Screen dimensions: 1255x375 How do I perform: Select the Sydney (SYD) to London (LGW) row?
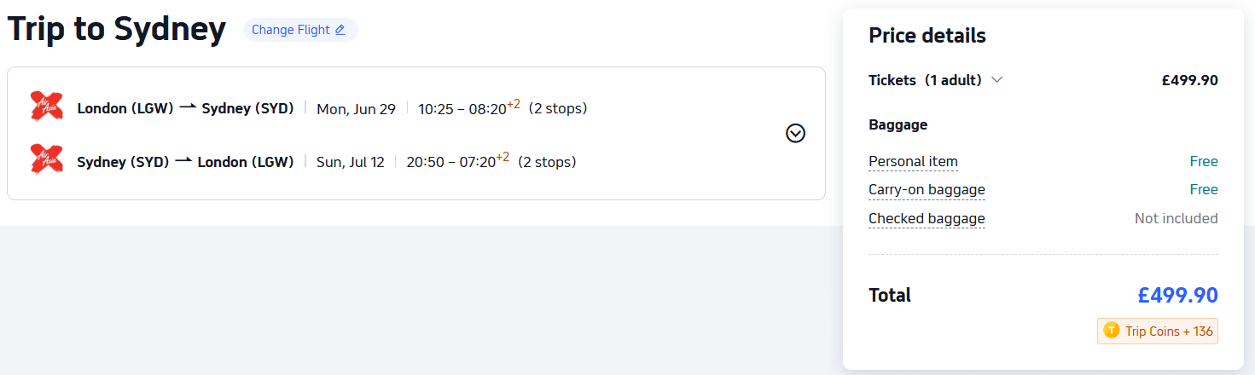(185, 161)
